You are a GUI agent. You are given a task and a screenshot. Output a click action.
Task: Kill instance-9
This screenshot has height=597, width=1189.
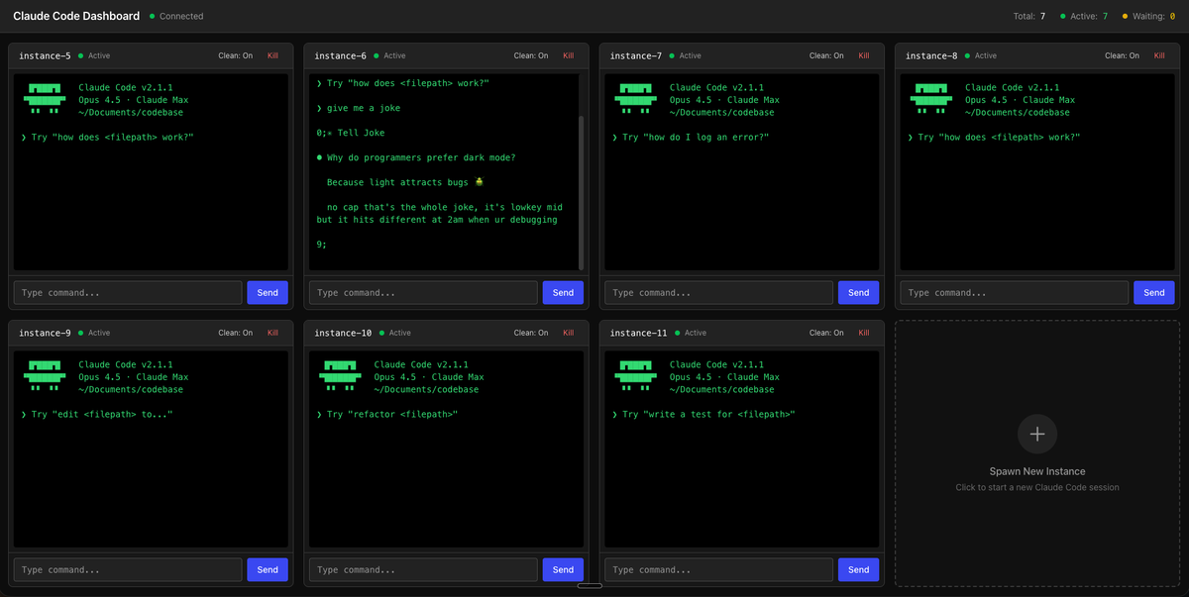pyautogui.click(x=272, y=333)
